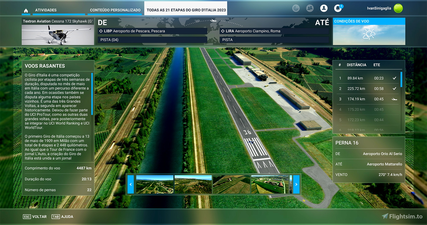Go to the Home icon
Viewport: 427px width, 225px height.
[26, 11]
